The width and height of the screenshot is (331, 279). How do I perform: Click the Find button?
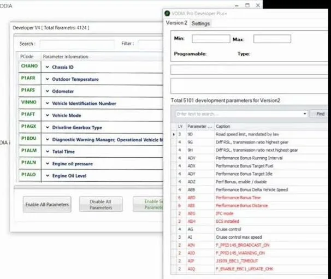320,114
